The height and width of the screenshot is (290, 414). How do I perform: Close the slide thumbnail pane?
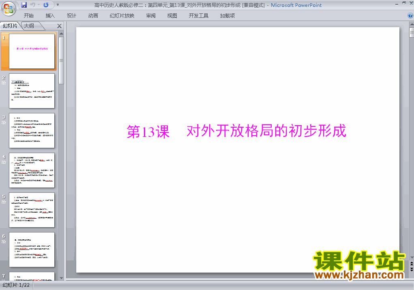pos(60,26)
